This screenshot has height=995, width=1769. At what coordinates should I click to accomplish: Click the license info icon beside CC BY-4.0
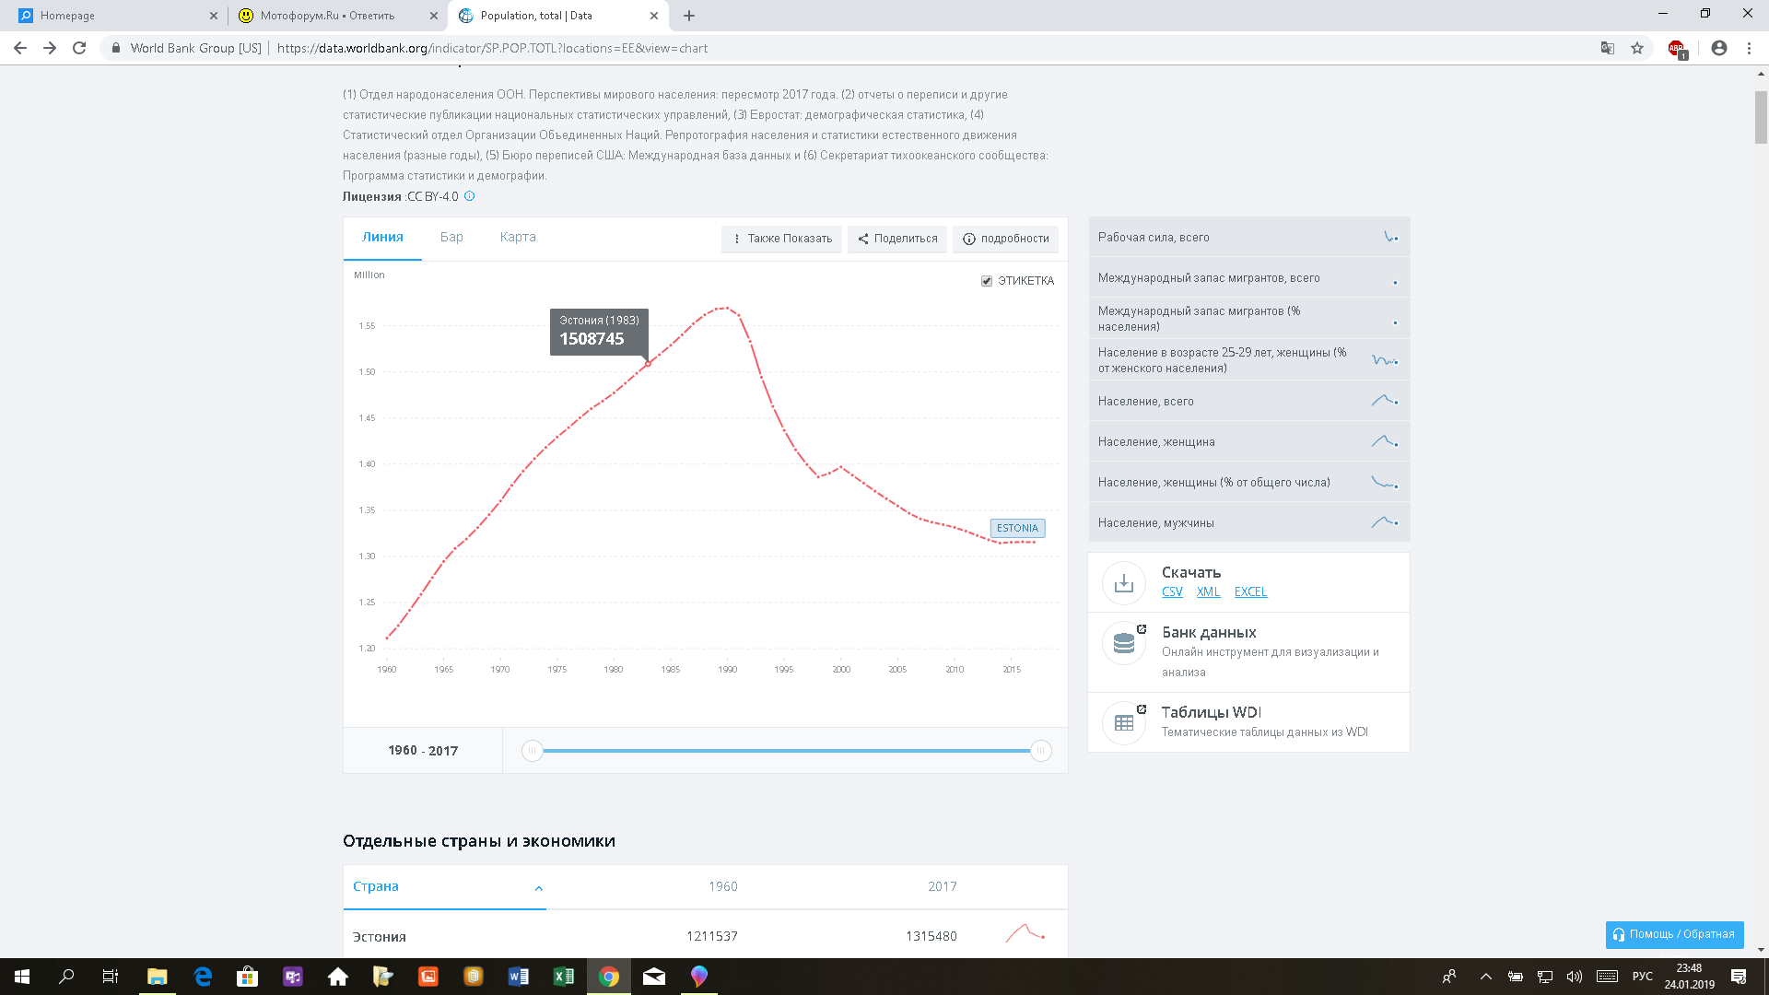click(469, 196)
